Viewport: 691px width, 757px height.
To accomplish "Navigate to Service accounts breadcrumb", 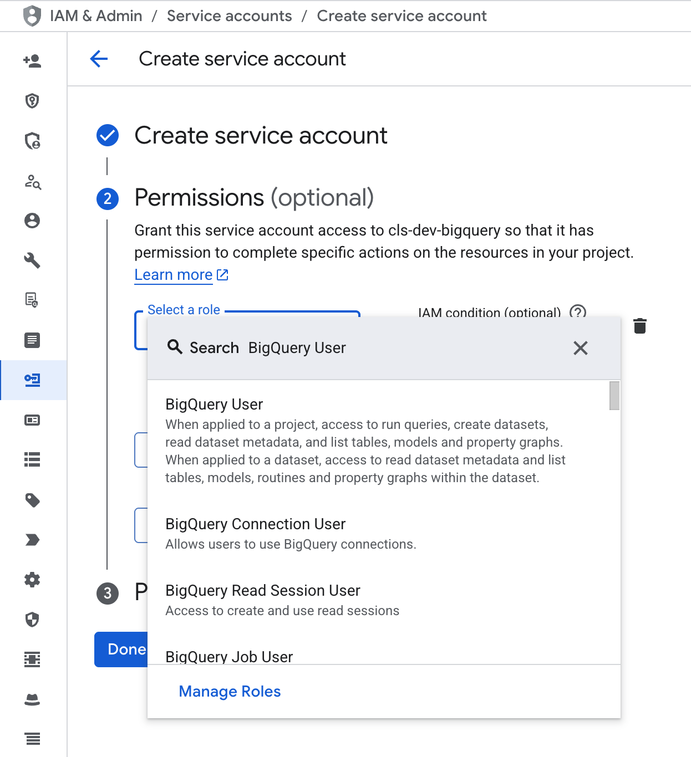I will click(x=229, y=16).
